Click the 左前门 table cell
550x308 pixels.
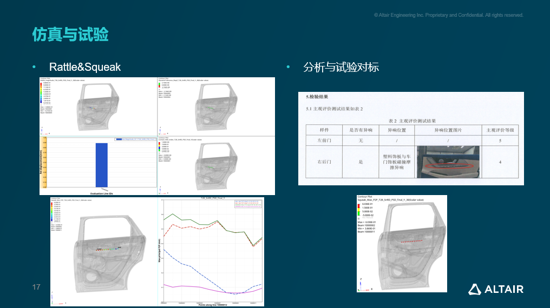pyautogui.click(x=324, y=140)
